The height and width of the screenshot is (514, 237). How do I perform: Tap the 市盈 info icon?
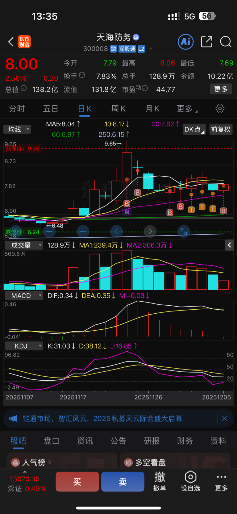pos(145,89)
